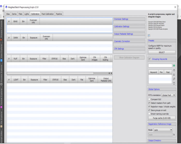Click the link icon beside keyword list
The width and height of the screenshot is (181, 144).
pos(174,79)
